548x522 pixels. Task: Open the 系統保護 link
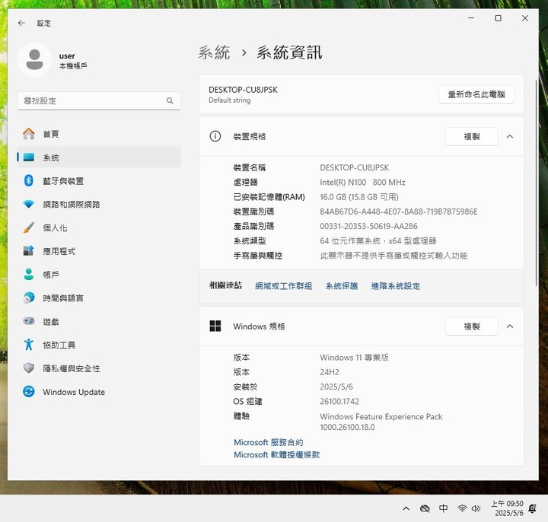tap(342, 286)
